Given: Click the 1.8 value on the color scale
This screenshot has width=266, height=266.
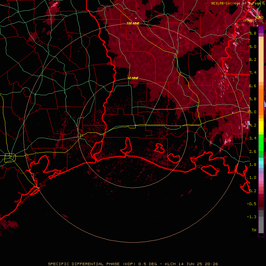Looking at the screenshot, I should click(x=253, y=165).
